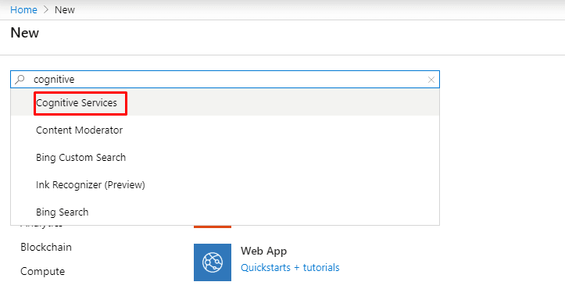
Task: Click the magnifier icon in search box
Action: click(x=20, y=79)
